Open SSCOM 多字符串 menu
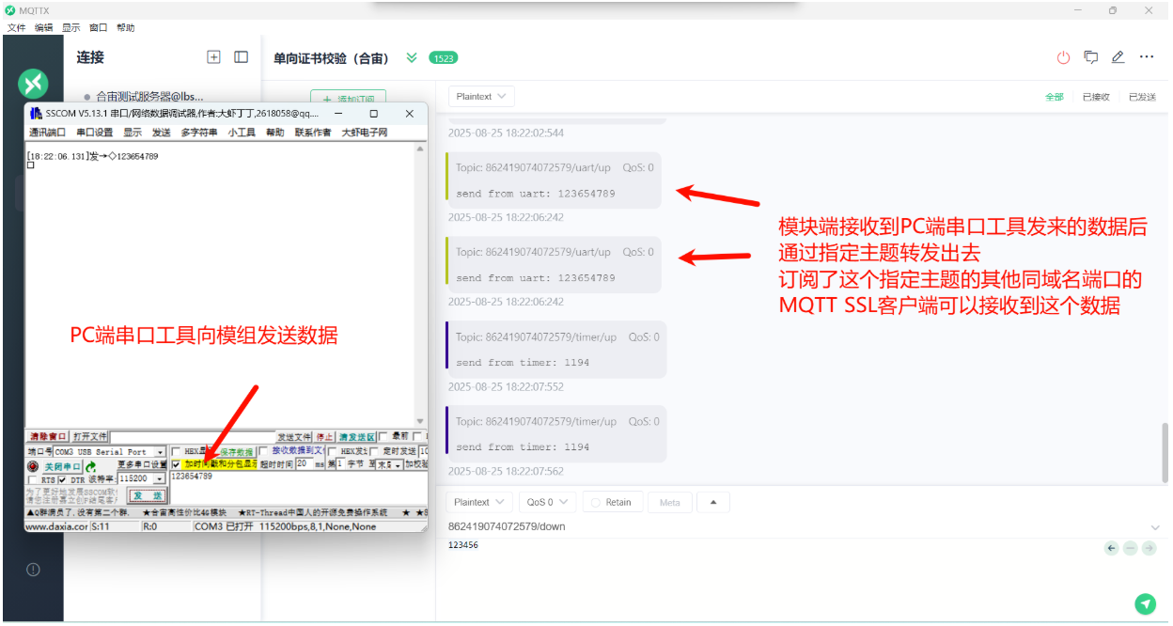Screen dimensions: 1173x626 coord(198,133)
